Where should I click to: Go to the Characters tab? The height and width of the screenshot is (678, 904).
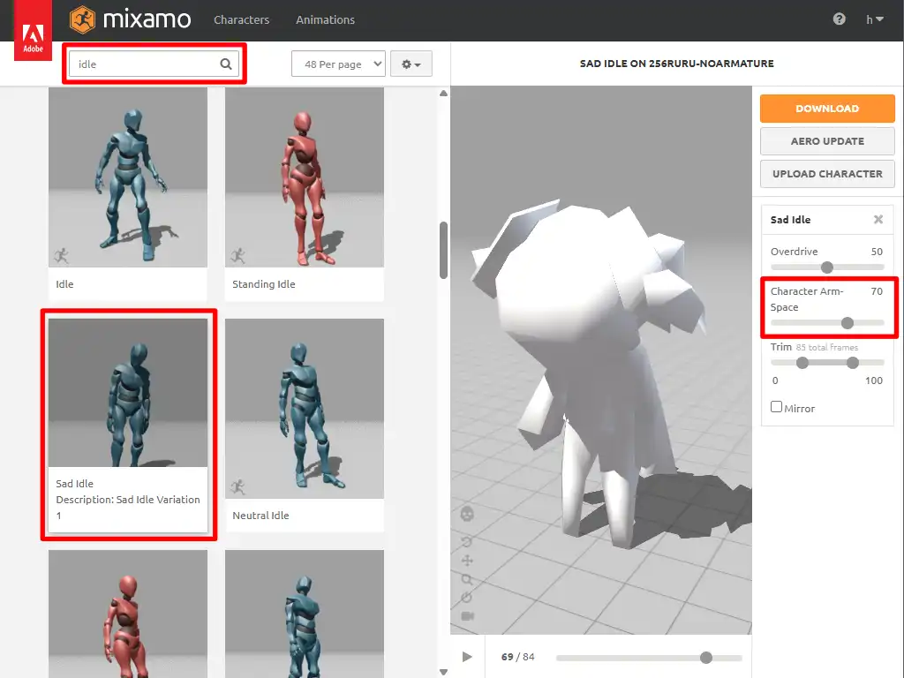coord(241,19)
